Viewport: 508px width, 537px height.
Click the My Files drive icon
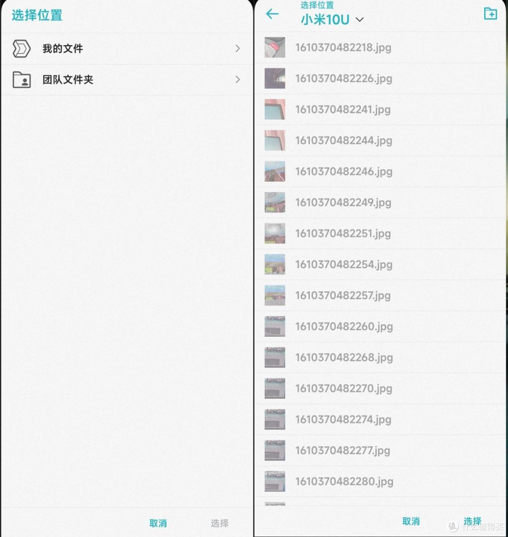pos(21,48)
